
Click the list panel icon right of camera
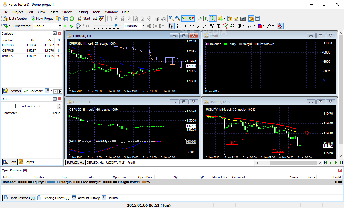coord(257,19)
